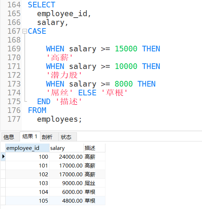Screen dimensions: 202x209
Task: Click the END keyword on line 175
Action: pos(44,102)
